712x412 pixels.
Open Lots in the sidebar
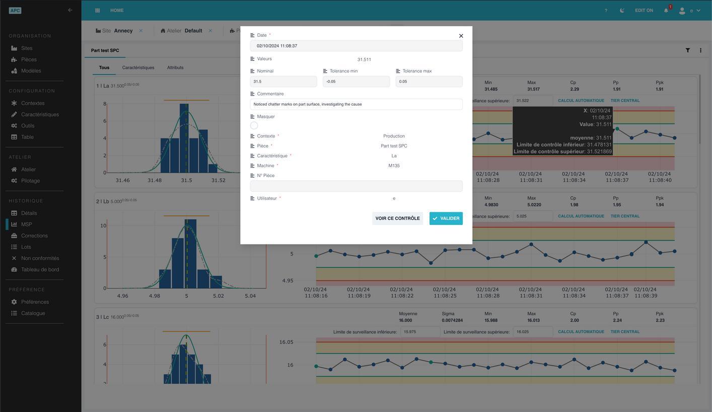pyautogui.click(x=26, y=247)
